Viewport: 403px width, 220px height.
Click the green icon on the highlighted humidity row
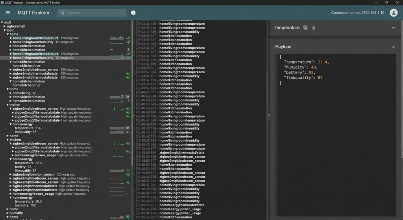pos(128,58)
